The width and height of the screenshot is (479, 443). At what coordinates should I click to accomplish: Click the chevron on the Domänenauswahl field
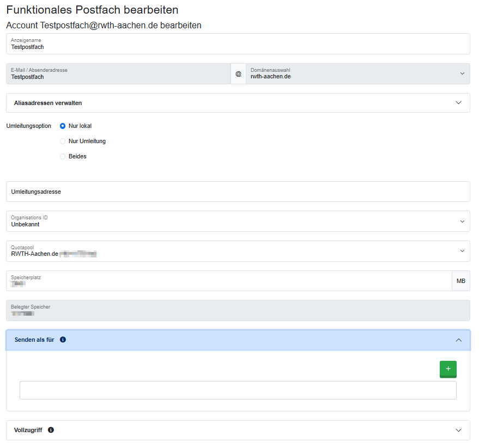pyautogui.click(x=462, y=73)
